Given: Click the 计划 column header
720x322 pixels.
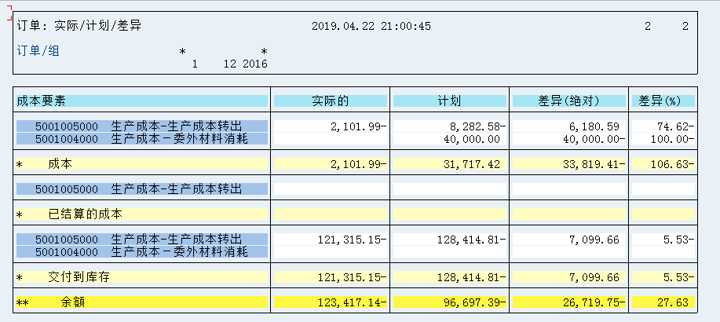Looking at the screenshot, I should point(450,101).
